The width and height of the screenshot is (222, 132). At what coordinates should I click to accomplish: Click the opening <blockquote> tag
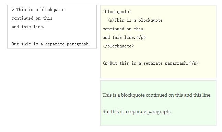click(x=117, y=12)
